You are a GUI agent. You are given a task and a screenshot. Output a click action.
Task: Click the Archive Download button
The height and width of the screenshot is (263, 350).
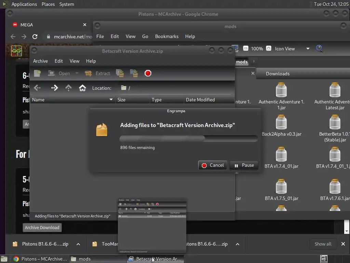point(42,228)
